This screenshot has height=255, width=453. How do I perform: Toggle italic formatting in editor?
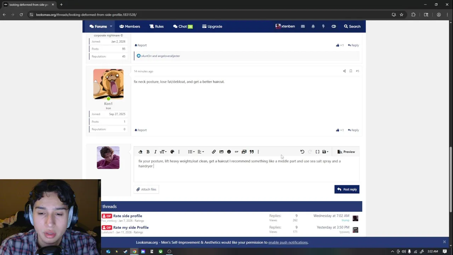tap(155, 152)
